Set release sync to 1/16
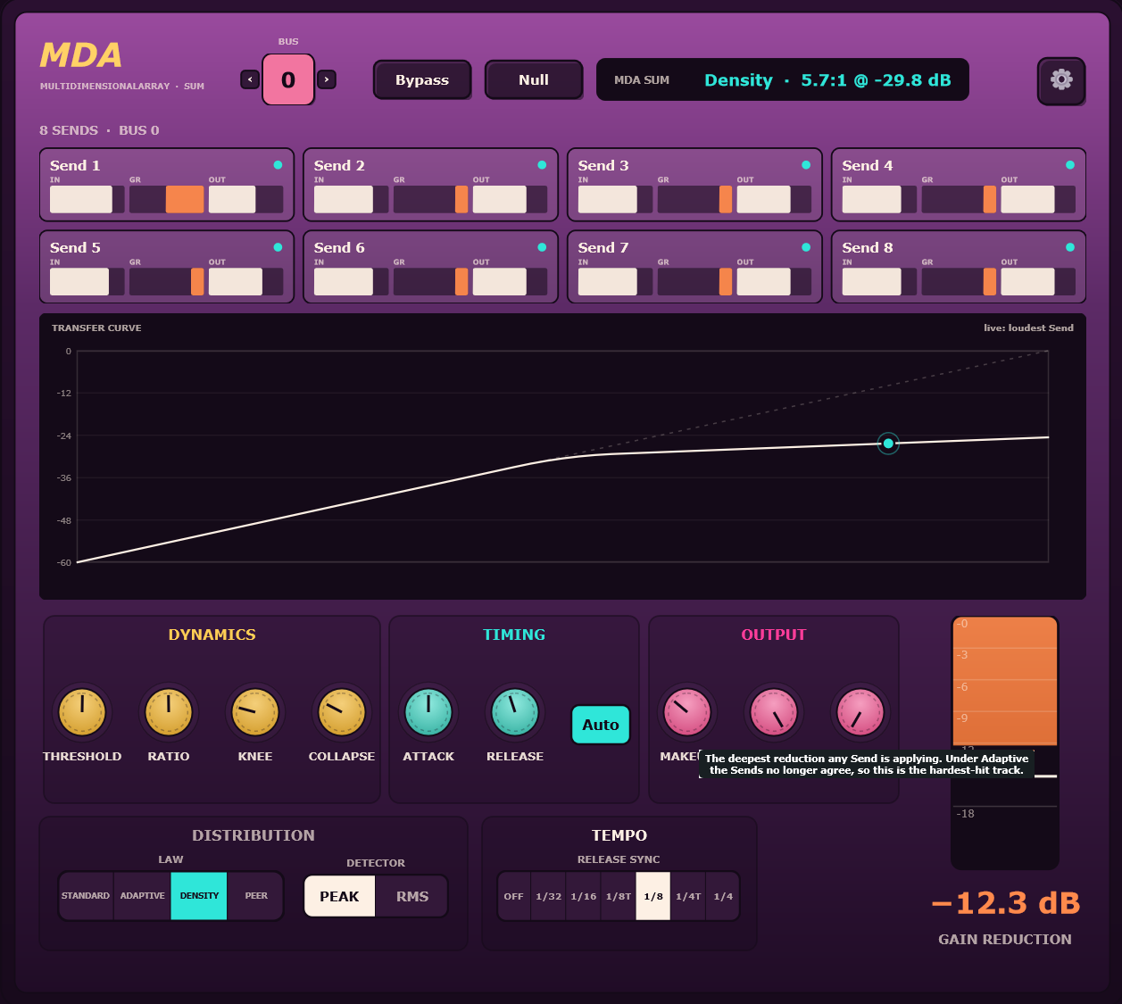The image size is (1122, 1004). pyautogui.click(x=584, y=896)
